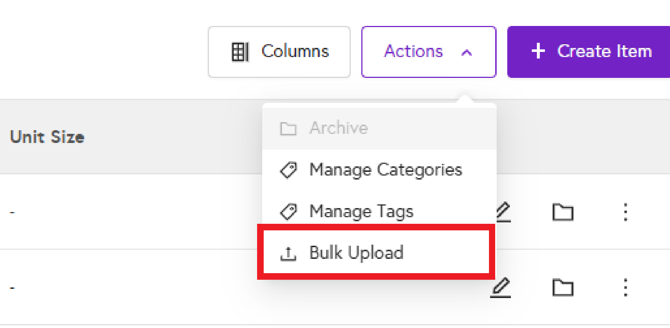
Task: Select the Bulk Upload option
Action: [357, 253]
